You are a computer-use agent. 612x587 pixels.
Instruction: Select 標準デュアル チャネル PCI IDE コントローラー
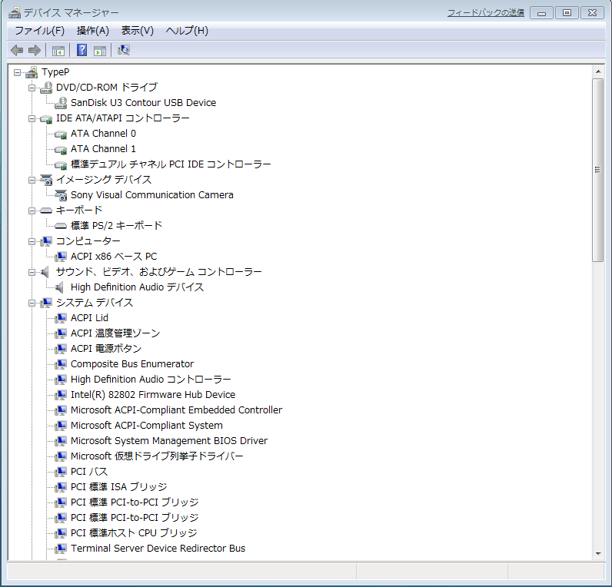pyautogui.click(x=171, y=164)
